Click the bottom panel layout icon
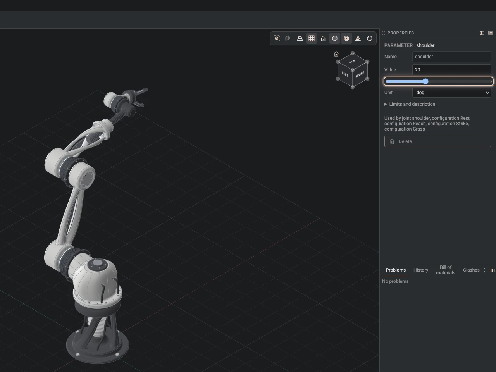This screenshot has height=372, width=496. pos(493,270)
